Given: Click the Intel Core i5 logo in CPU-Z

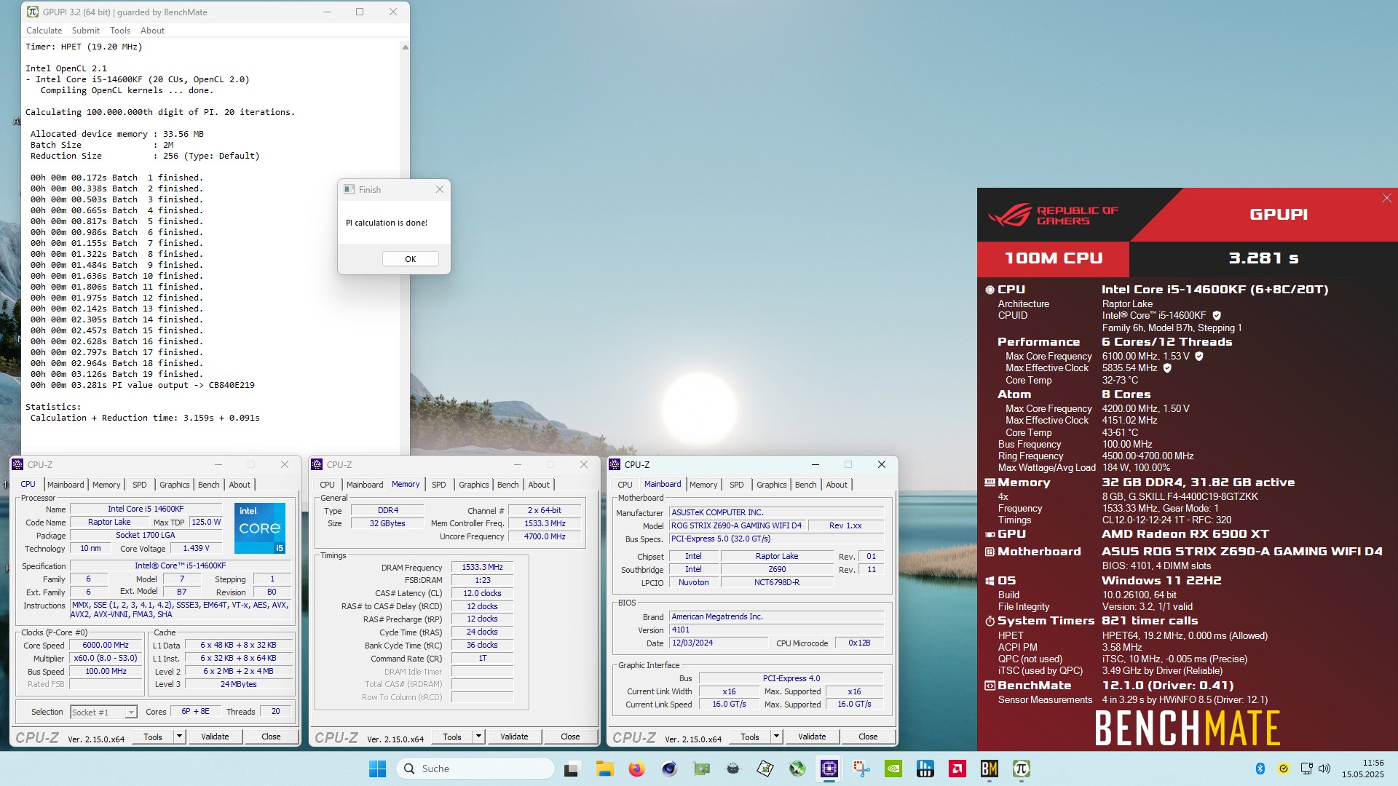Looking at the screenshot, I should pyautogui.click(x=259, y=528).
